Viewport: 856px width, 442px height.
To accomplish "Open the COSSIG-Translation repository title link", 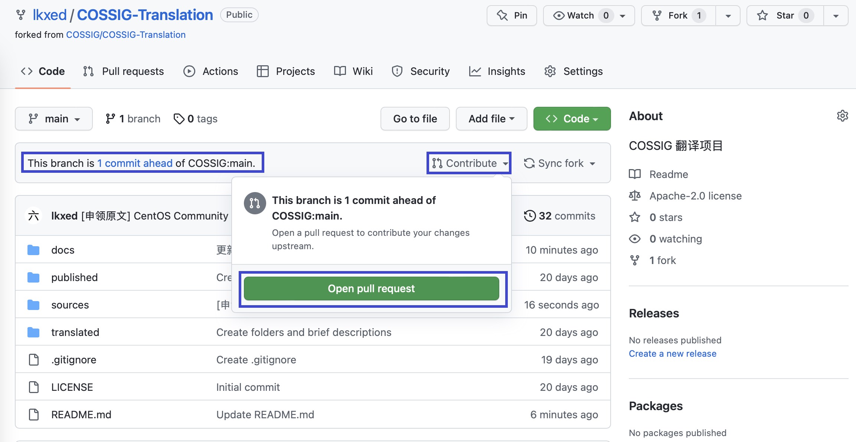I will 145,15.
